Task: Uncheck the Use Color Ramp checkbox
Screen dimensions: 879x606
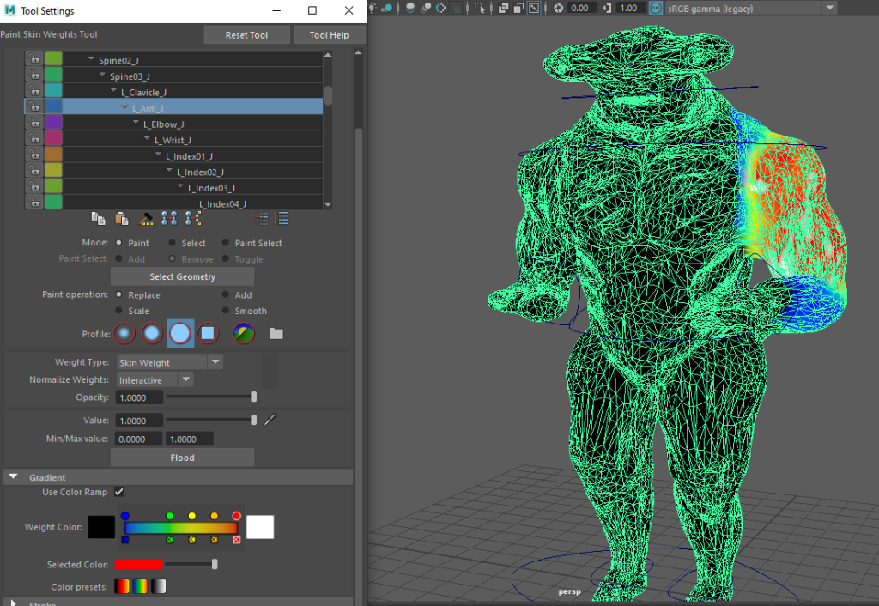Action: [119, 492]
